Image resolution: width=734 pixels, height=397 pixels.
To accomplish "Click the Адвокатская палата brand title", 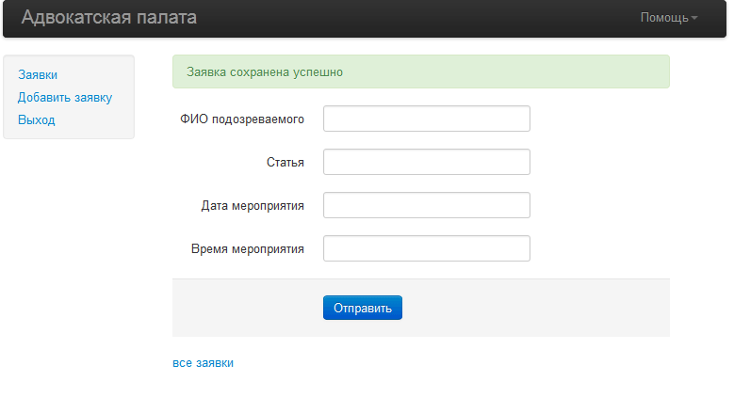I will pos(108,17).
